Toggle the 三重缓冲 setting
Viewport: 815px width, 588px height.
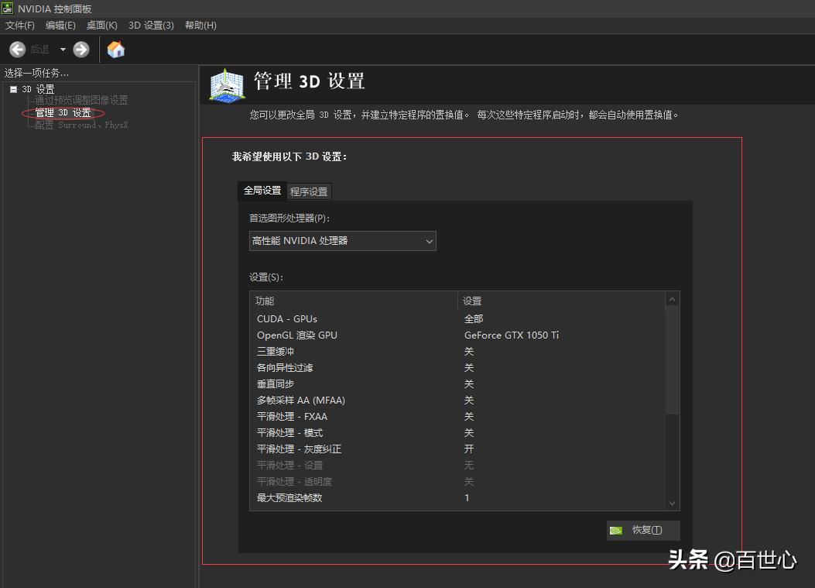pos(469,351)
